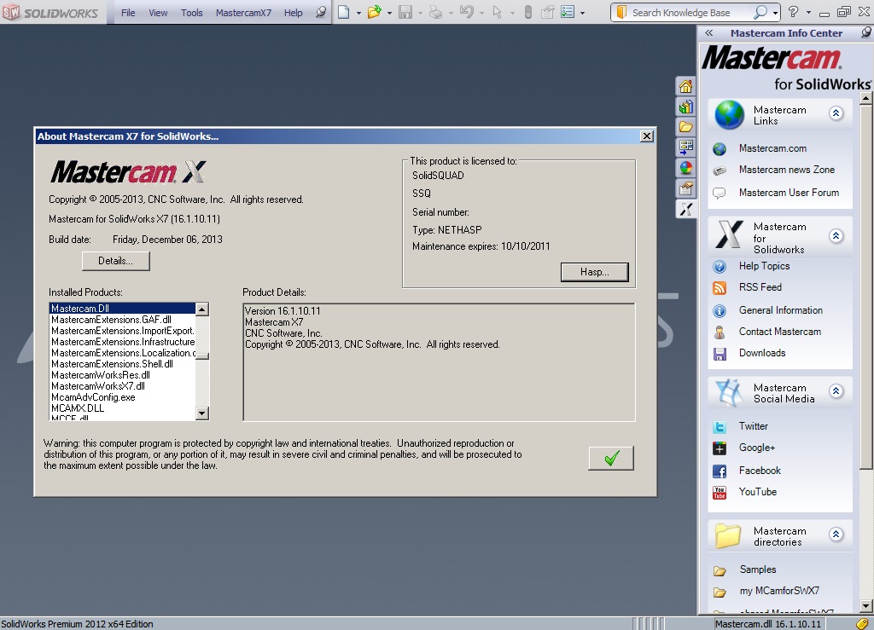Open the File Explorer folder tab
The height and width of the screenshot is (630, 874).
tap(685, 127)
